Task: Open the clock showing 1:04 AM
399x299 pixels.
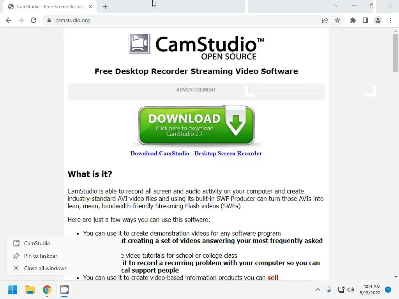Action: pos(370,290)
